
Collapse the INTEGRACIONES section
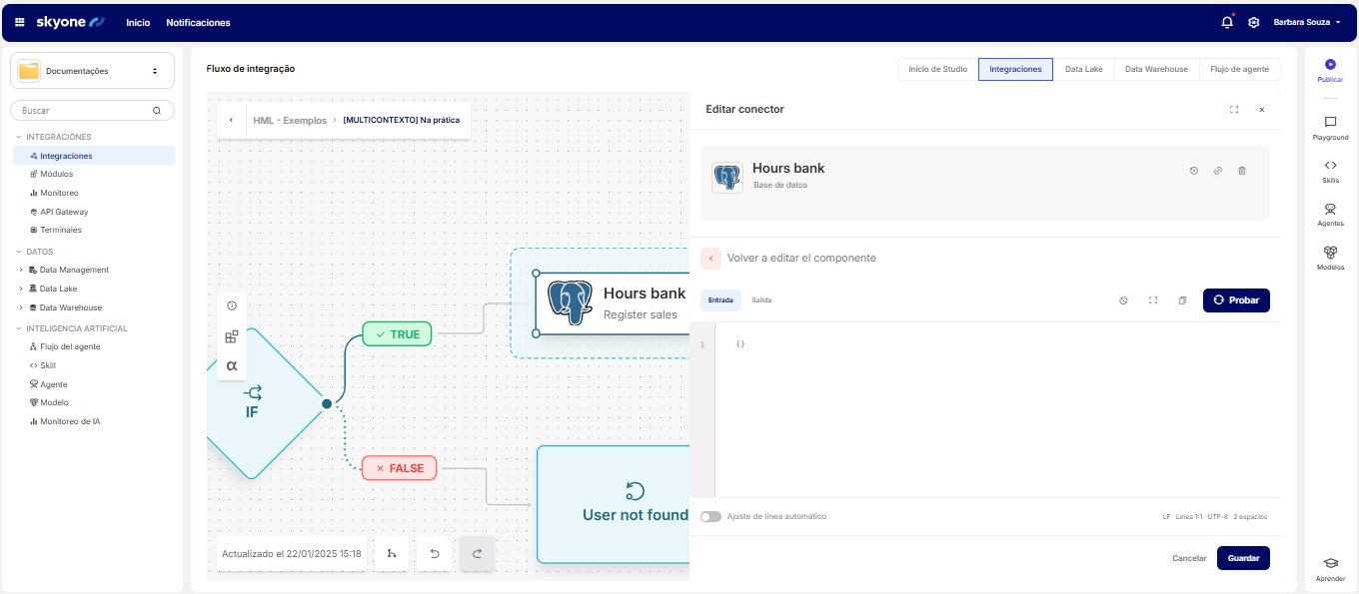tap(18, 137)
